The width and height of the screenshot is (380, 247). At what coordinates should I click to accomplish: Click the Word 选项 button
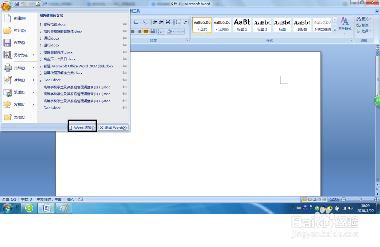coord(82,128)
